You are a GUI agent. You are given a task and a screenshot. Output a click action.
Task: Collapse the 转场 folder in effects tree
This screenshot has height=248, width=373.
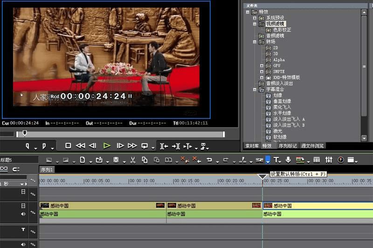click(255, 42)
